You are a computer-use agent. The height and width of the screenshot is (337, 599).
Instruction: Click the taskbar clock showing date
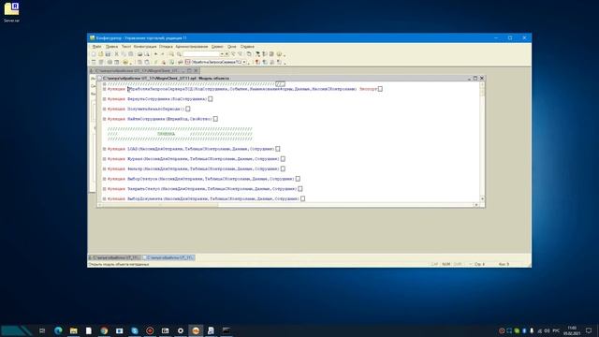572,330
